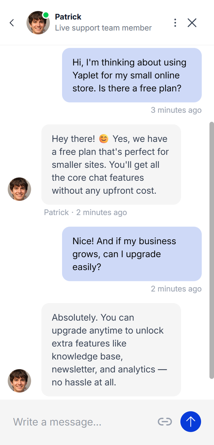Close the chat widget with the X
Screen dimensions: 214x445
[x=192, y=23]
